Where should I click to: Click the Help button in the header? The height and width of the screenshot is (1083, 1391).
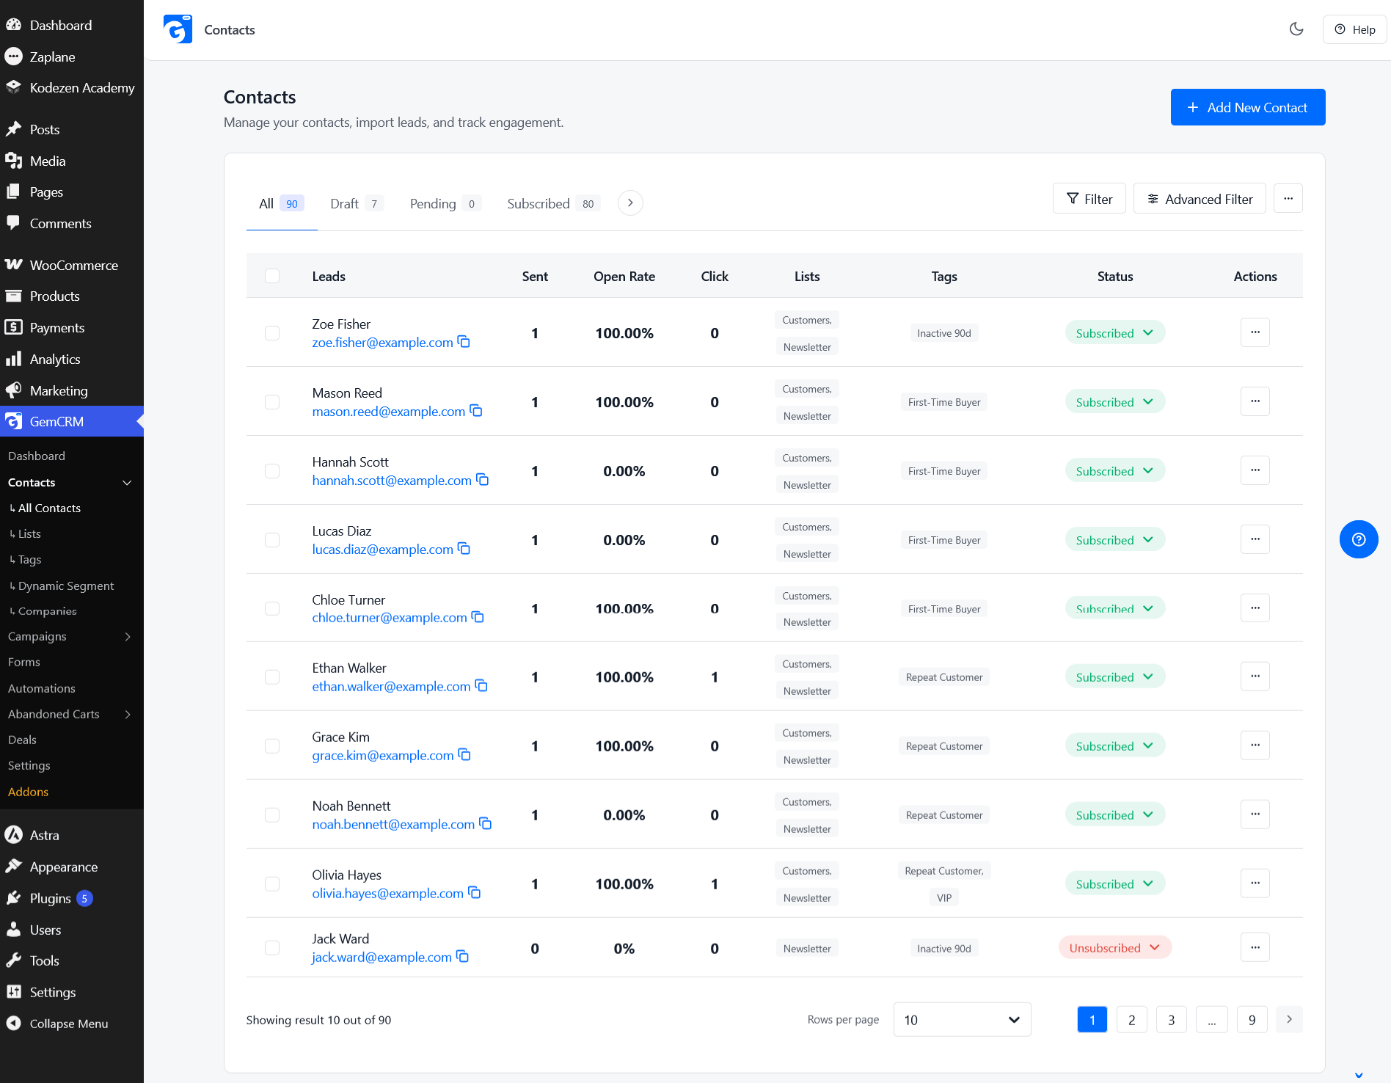[x=1354, y=29]
